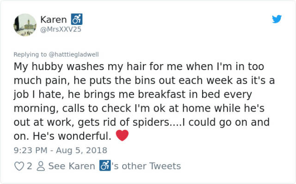Follow the See Karen link text
The height and width of the screenshot is (184, 296).
pyautogui.click(x=72, y=166)
